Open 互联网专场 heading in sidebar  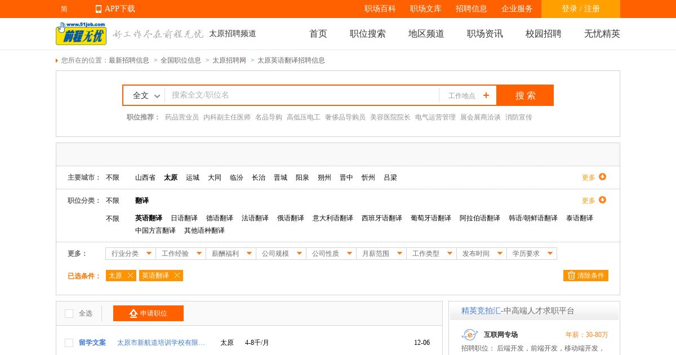(x=501, y=335)
